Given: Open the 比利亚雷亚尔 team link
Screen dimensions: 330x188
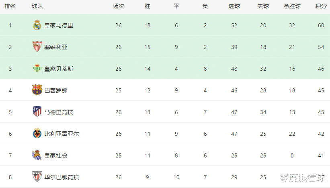Looking at the screenshot, I should click(x=61, y=134).
